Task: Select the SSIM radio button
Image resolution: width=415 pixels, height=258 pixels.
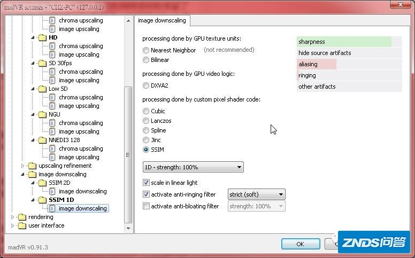Action: click(146, 150)
